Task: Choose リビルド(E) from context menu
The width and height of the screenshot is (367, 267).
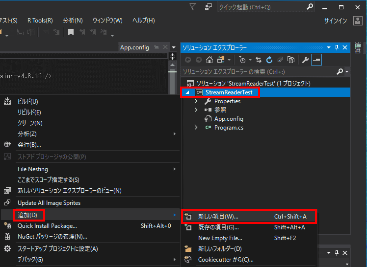Action: (90, 112)
